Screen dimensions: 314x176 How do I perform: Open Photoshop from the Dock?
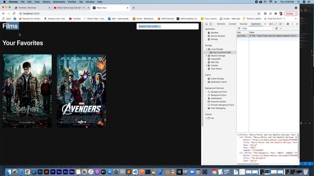point(40,172)
